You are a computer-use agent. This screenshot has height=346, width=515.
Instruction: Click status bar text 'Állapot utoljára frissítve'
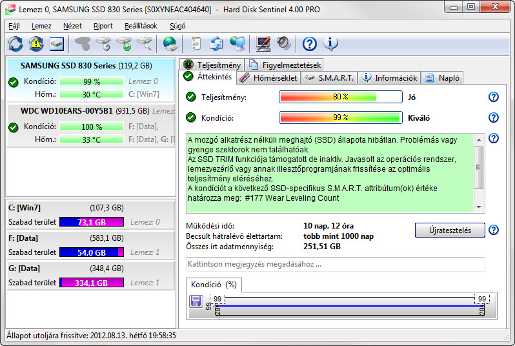click(x=47, y=336)
